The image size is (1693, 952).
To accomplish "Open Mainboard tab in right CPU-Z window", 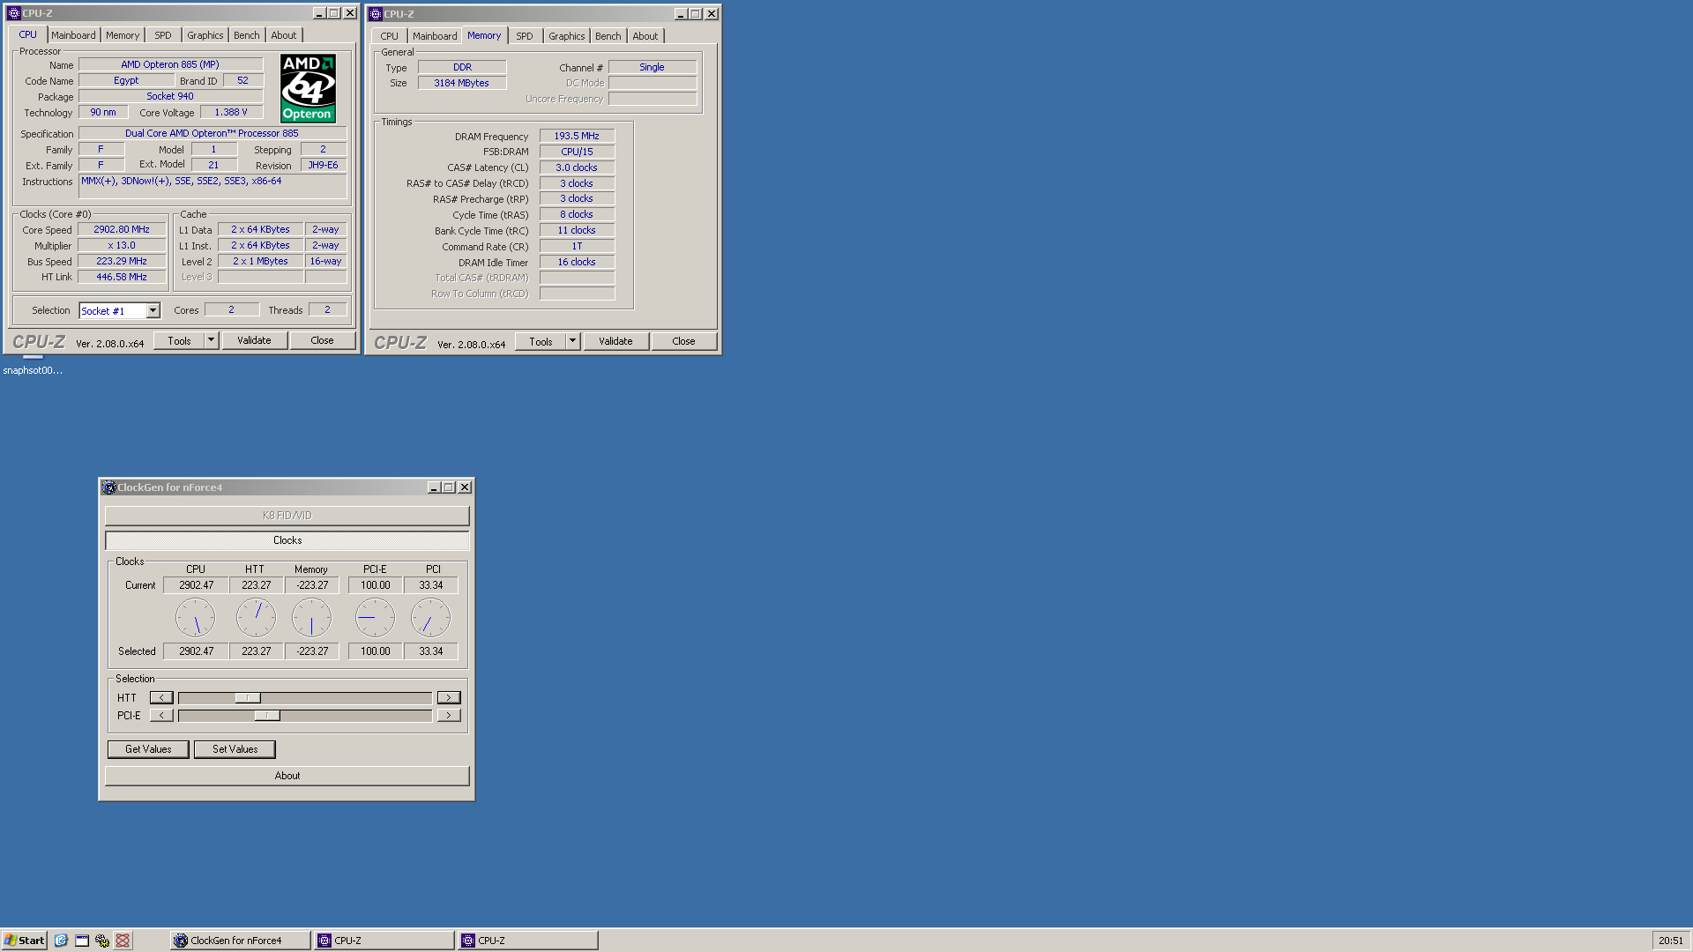I will pos(435,36).
